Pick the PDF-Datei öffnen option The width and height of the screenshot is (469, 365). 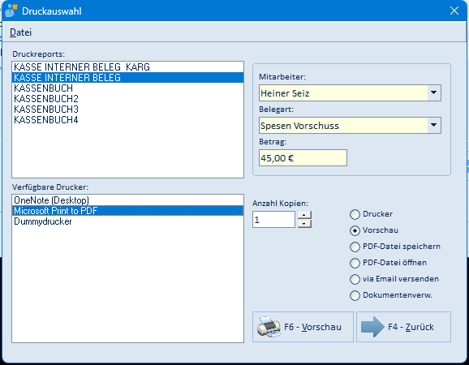coord(355,263)
